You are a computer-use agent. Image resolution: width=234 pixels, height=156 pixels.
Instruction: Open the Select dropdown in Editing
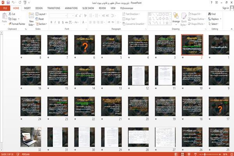pos(213,24)
